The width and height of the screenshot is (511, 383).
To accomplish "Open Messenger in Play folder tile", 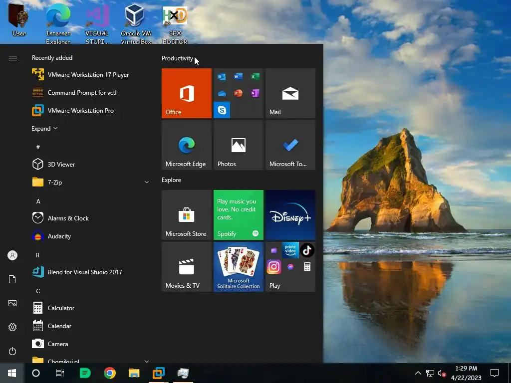I will click(x=290, y=267).
